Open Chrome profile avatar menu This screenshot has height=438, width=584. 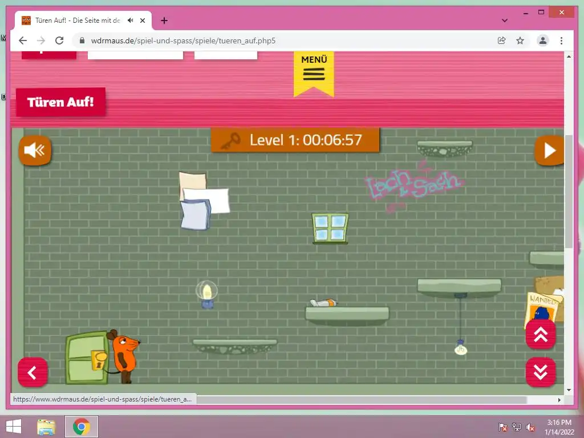pyautogui.click(x=543, y=40)
